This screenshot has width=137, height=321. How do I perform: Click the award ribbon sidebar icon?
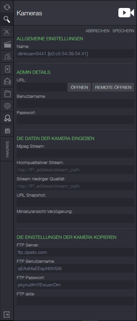tap(7, 118)
